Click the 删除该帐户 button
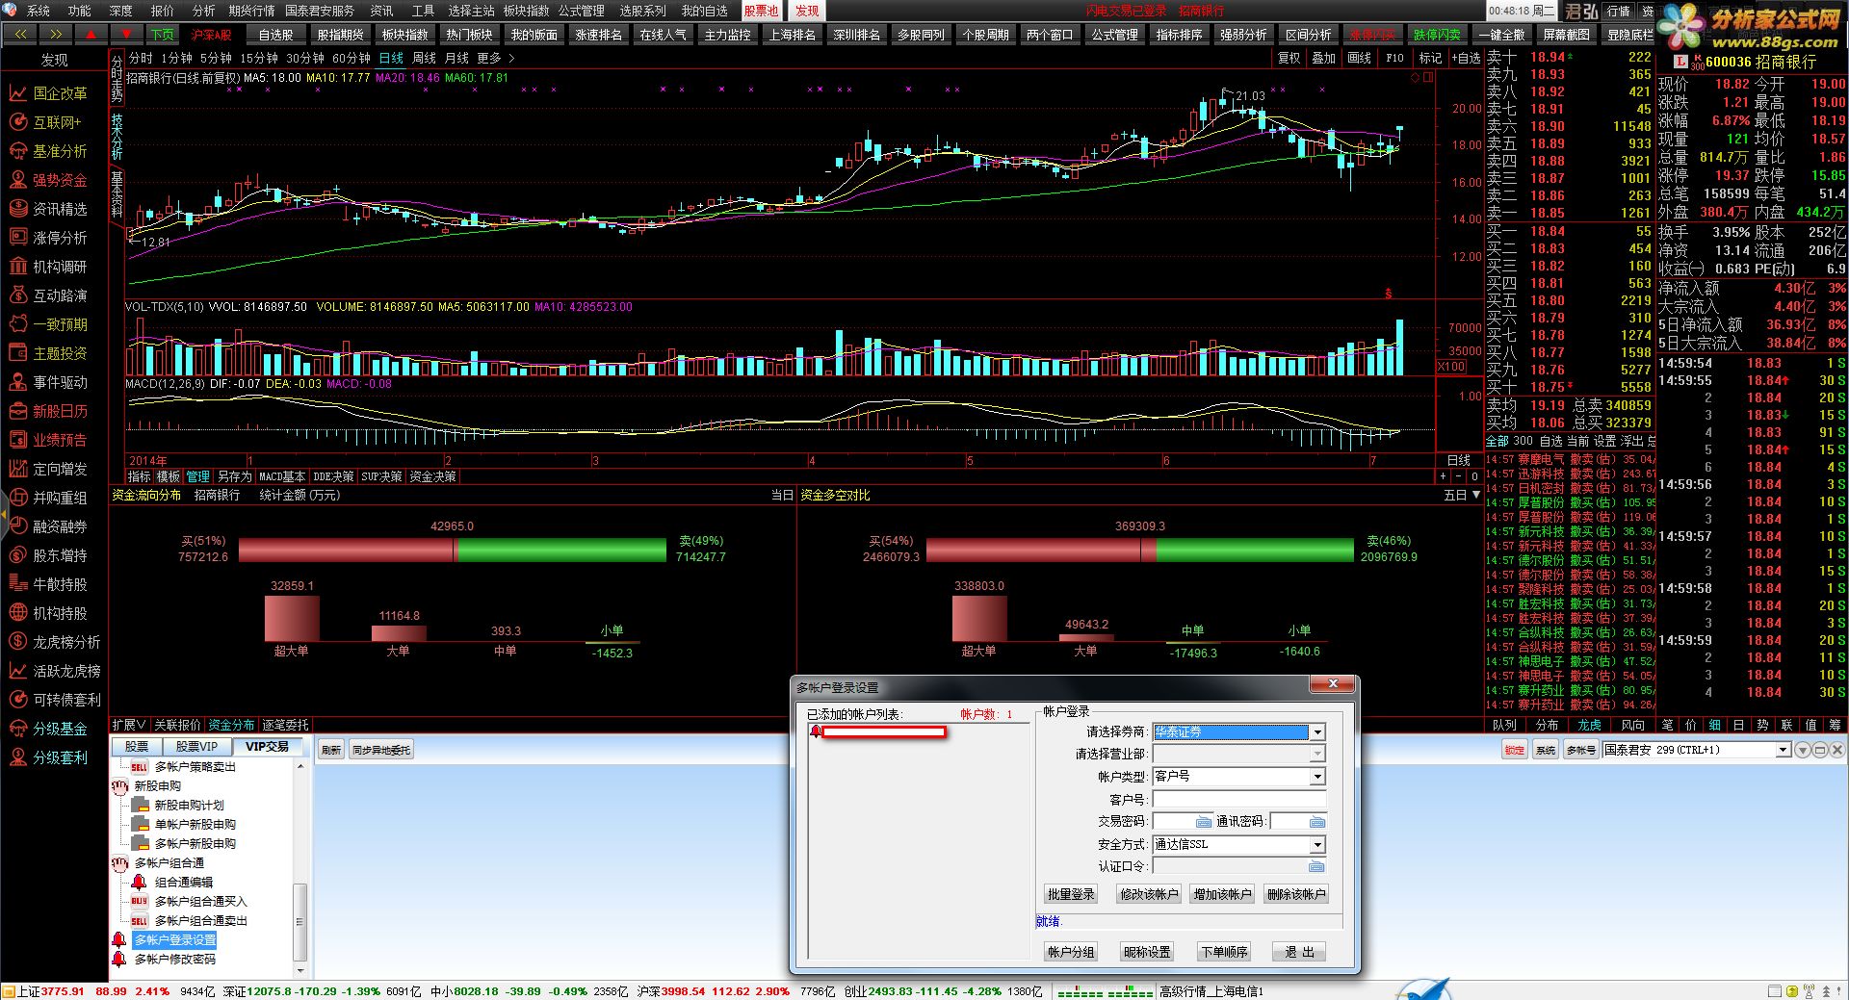The width and height of the screenshot is (1849, 1000). [x=1296, y=894]
